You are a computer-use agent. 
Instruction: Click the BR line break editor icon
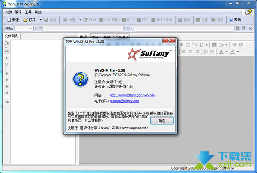pyautogui.click(x=194, y=45)
